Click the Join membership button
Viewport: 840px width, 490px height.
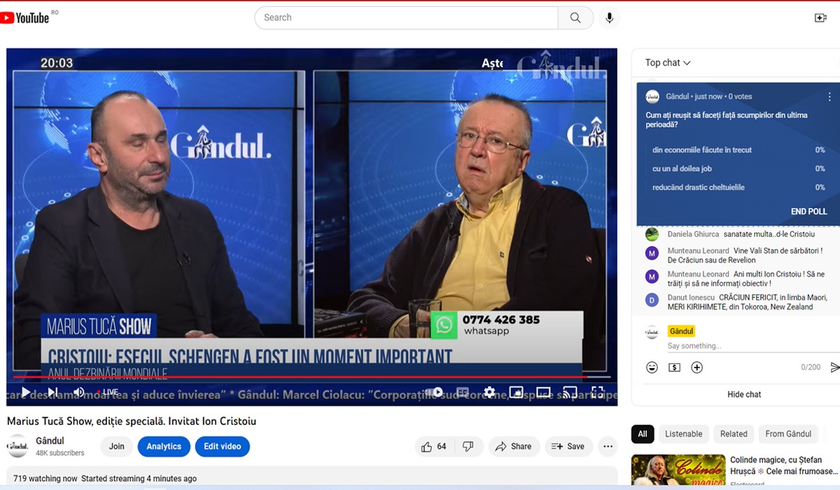117,447
